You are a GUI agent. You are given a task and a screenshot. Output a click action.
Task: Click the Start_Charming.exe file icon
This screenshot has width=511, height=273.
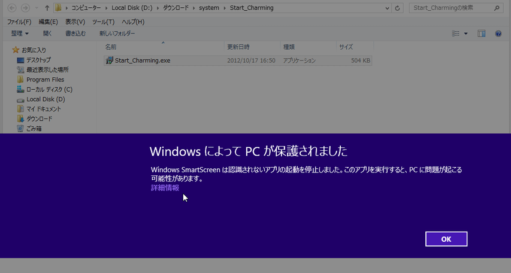click(x=109, y=60)
